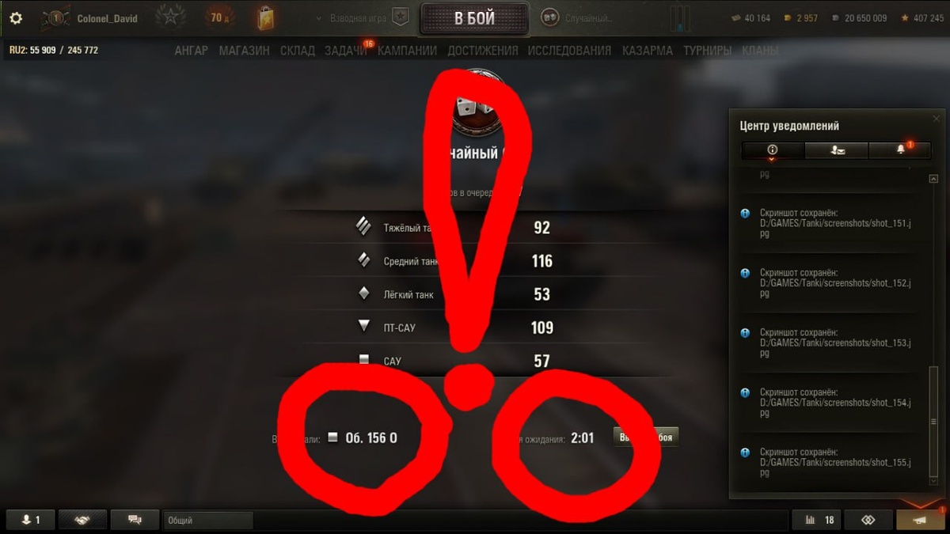The height and width of the screenshot is (534, 950).
Task: Click the В БОЙ battle button
Action: point(474,18)
